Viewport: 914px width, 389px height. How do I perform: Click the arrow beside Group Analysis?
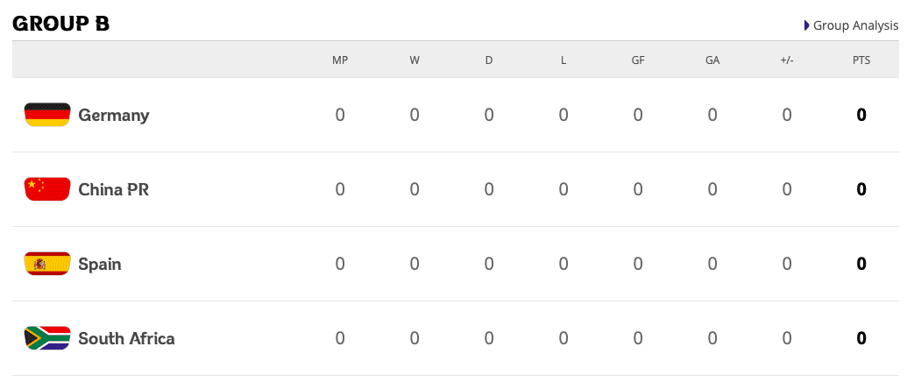tap(807, 25)
